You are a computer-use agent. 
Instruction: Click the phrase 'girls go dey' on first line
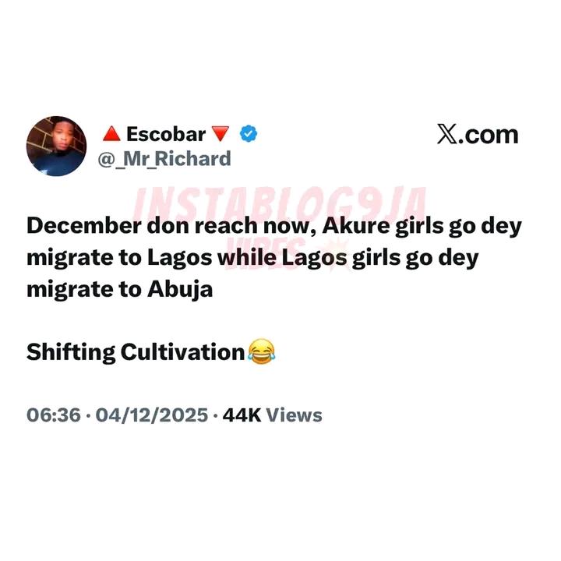click(458, 227)
